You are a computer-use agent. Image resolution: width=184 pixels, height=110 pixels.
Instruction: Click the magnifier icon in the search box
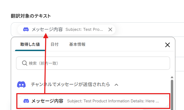[x=24, y=63]
